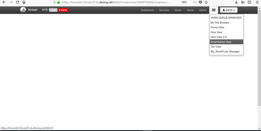
Task: Click the scrollbar up arrow
Action: [x=259, y=8]
